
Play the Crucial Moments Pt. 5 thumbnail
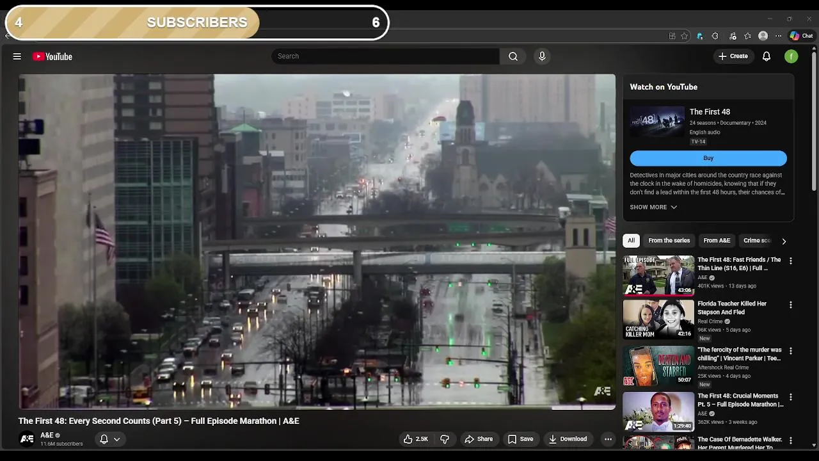point(658,412)
